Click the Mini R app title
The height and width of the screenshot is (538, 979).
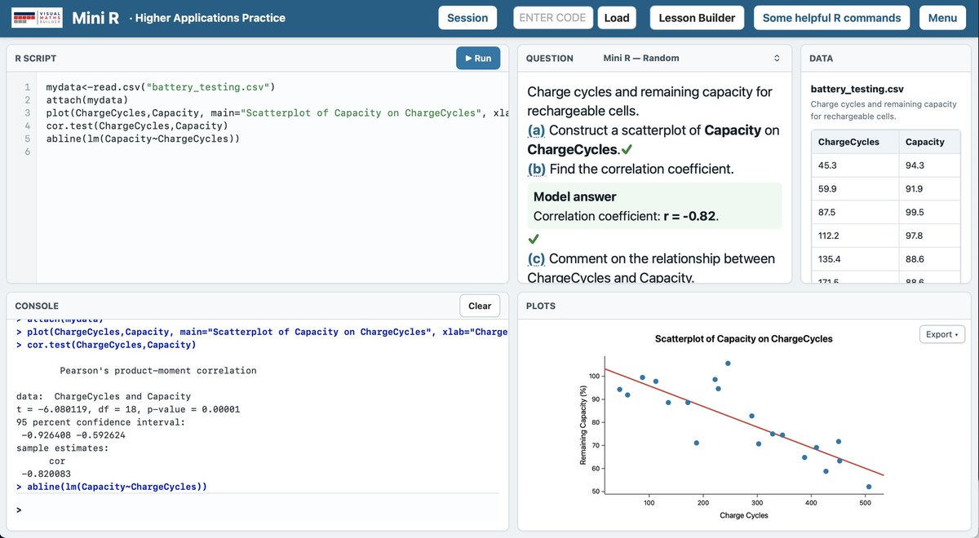[95, 18]
